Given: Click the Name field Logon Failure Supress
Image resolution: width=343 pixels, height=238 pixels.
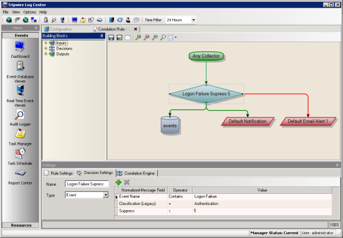Looking at the screenshot, I should [87, 184].
